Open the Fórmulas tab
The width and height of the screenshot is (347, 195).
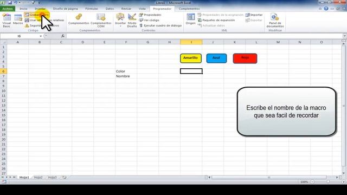92,9
